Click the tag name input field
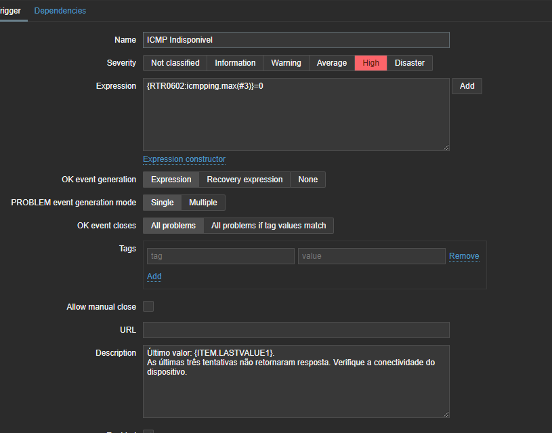This screenshot has width=552, height=433. pyautogui.click(x=220, y=256)
